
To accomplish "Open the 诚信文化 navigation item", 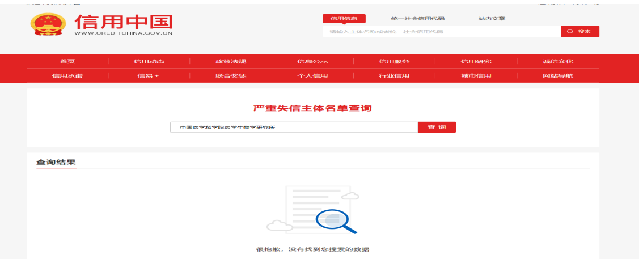I will [558, 61].
